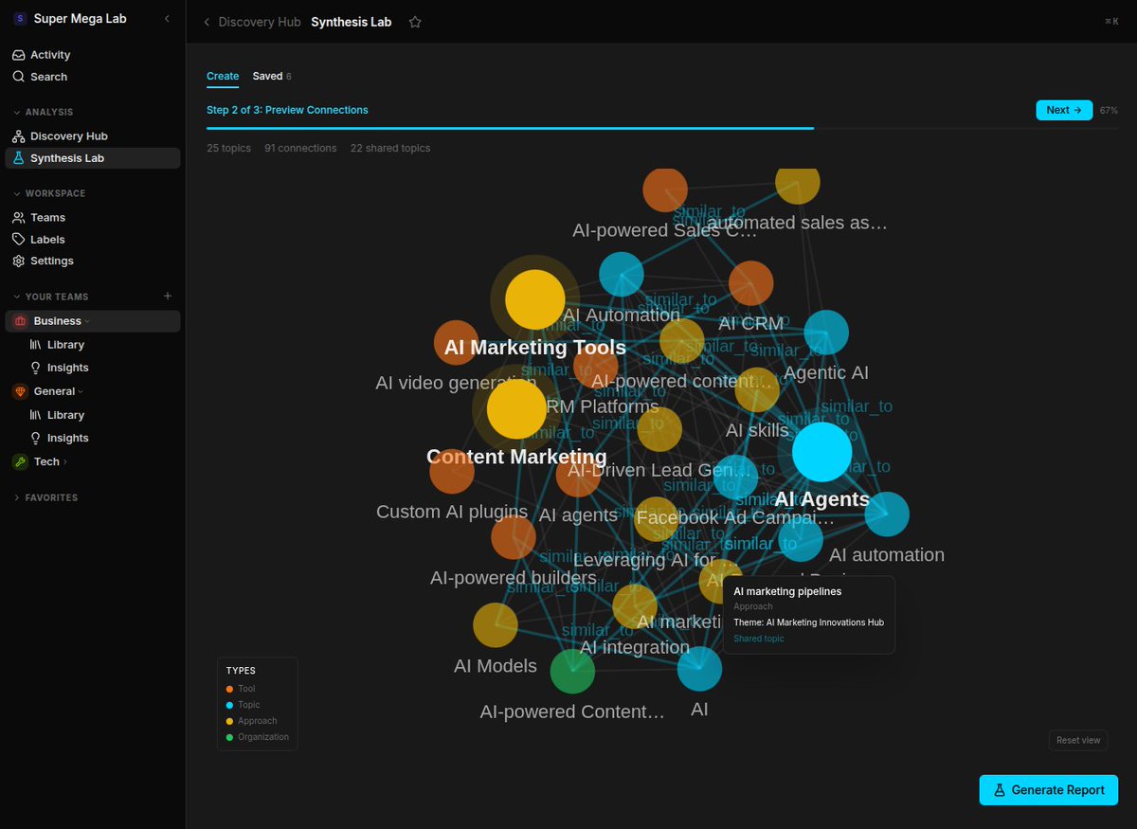Open Settings in sidebar

point(92,261)
